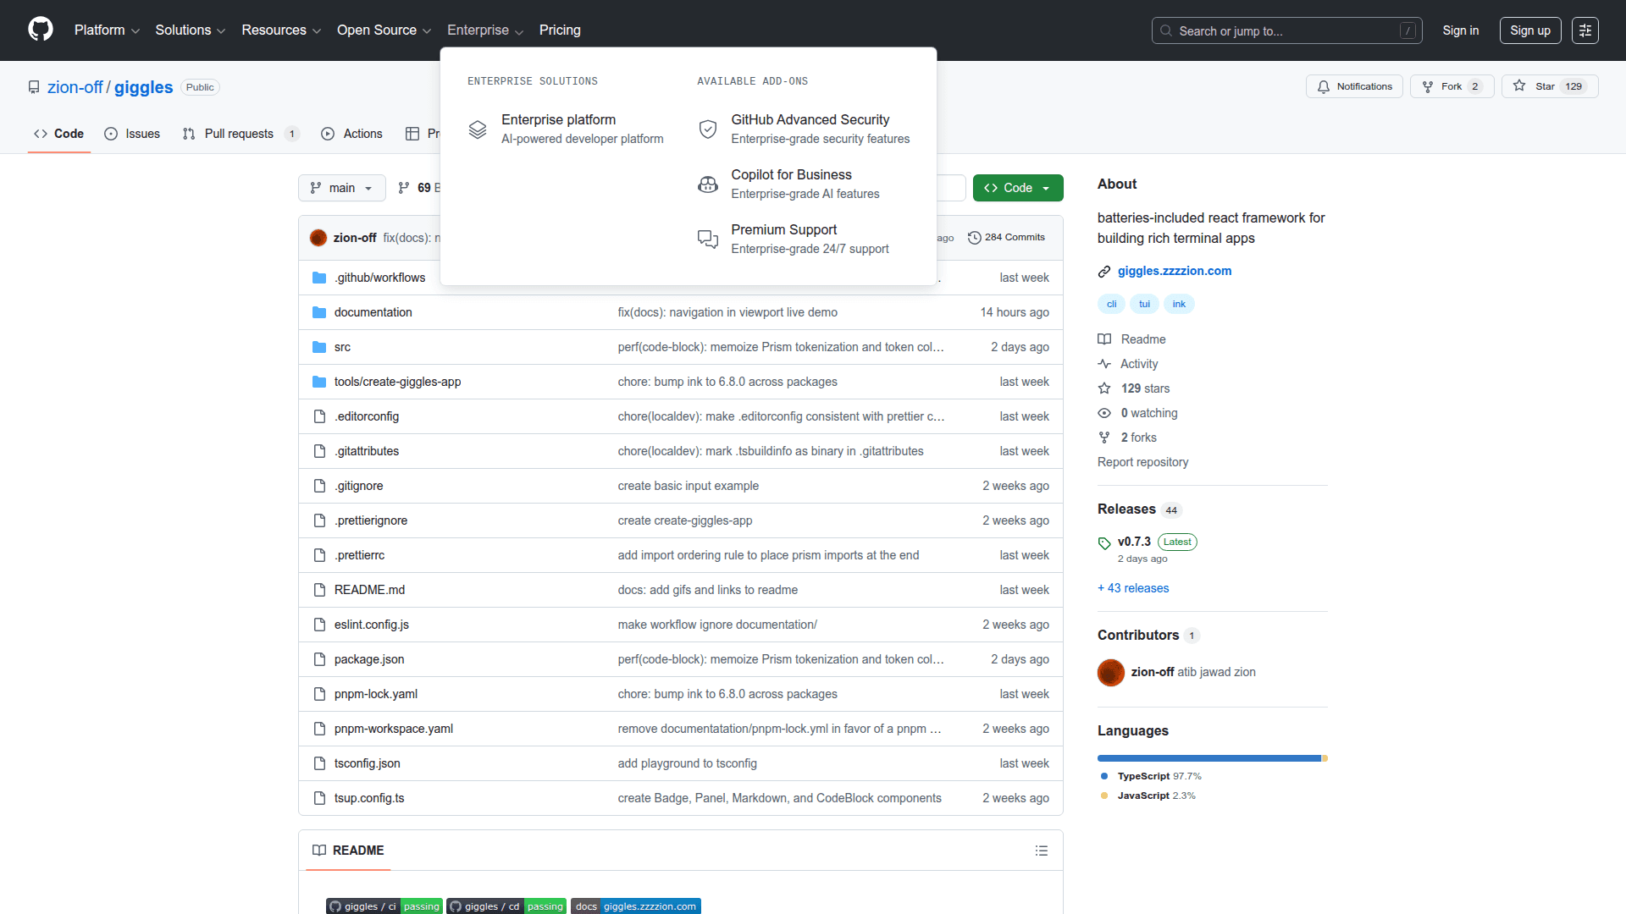Screen dimensions: 1626x914
Task: Focus the Search or jump to field
Action: point(1286,30)
